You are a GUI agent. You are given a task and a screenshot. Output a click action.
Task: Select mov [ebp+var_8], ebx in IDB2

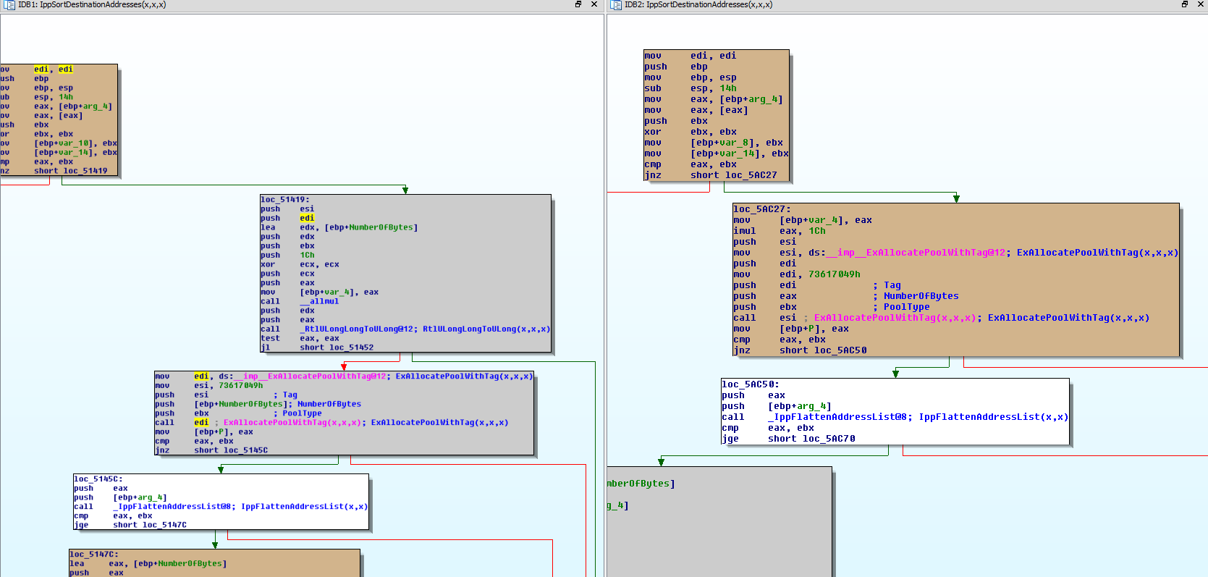714,143
